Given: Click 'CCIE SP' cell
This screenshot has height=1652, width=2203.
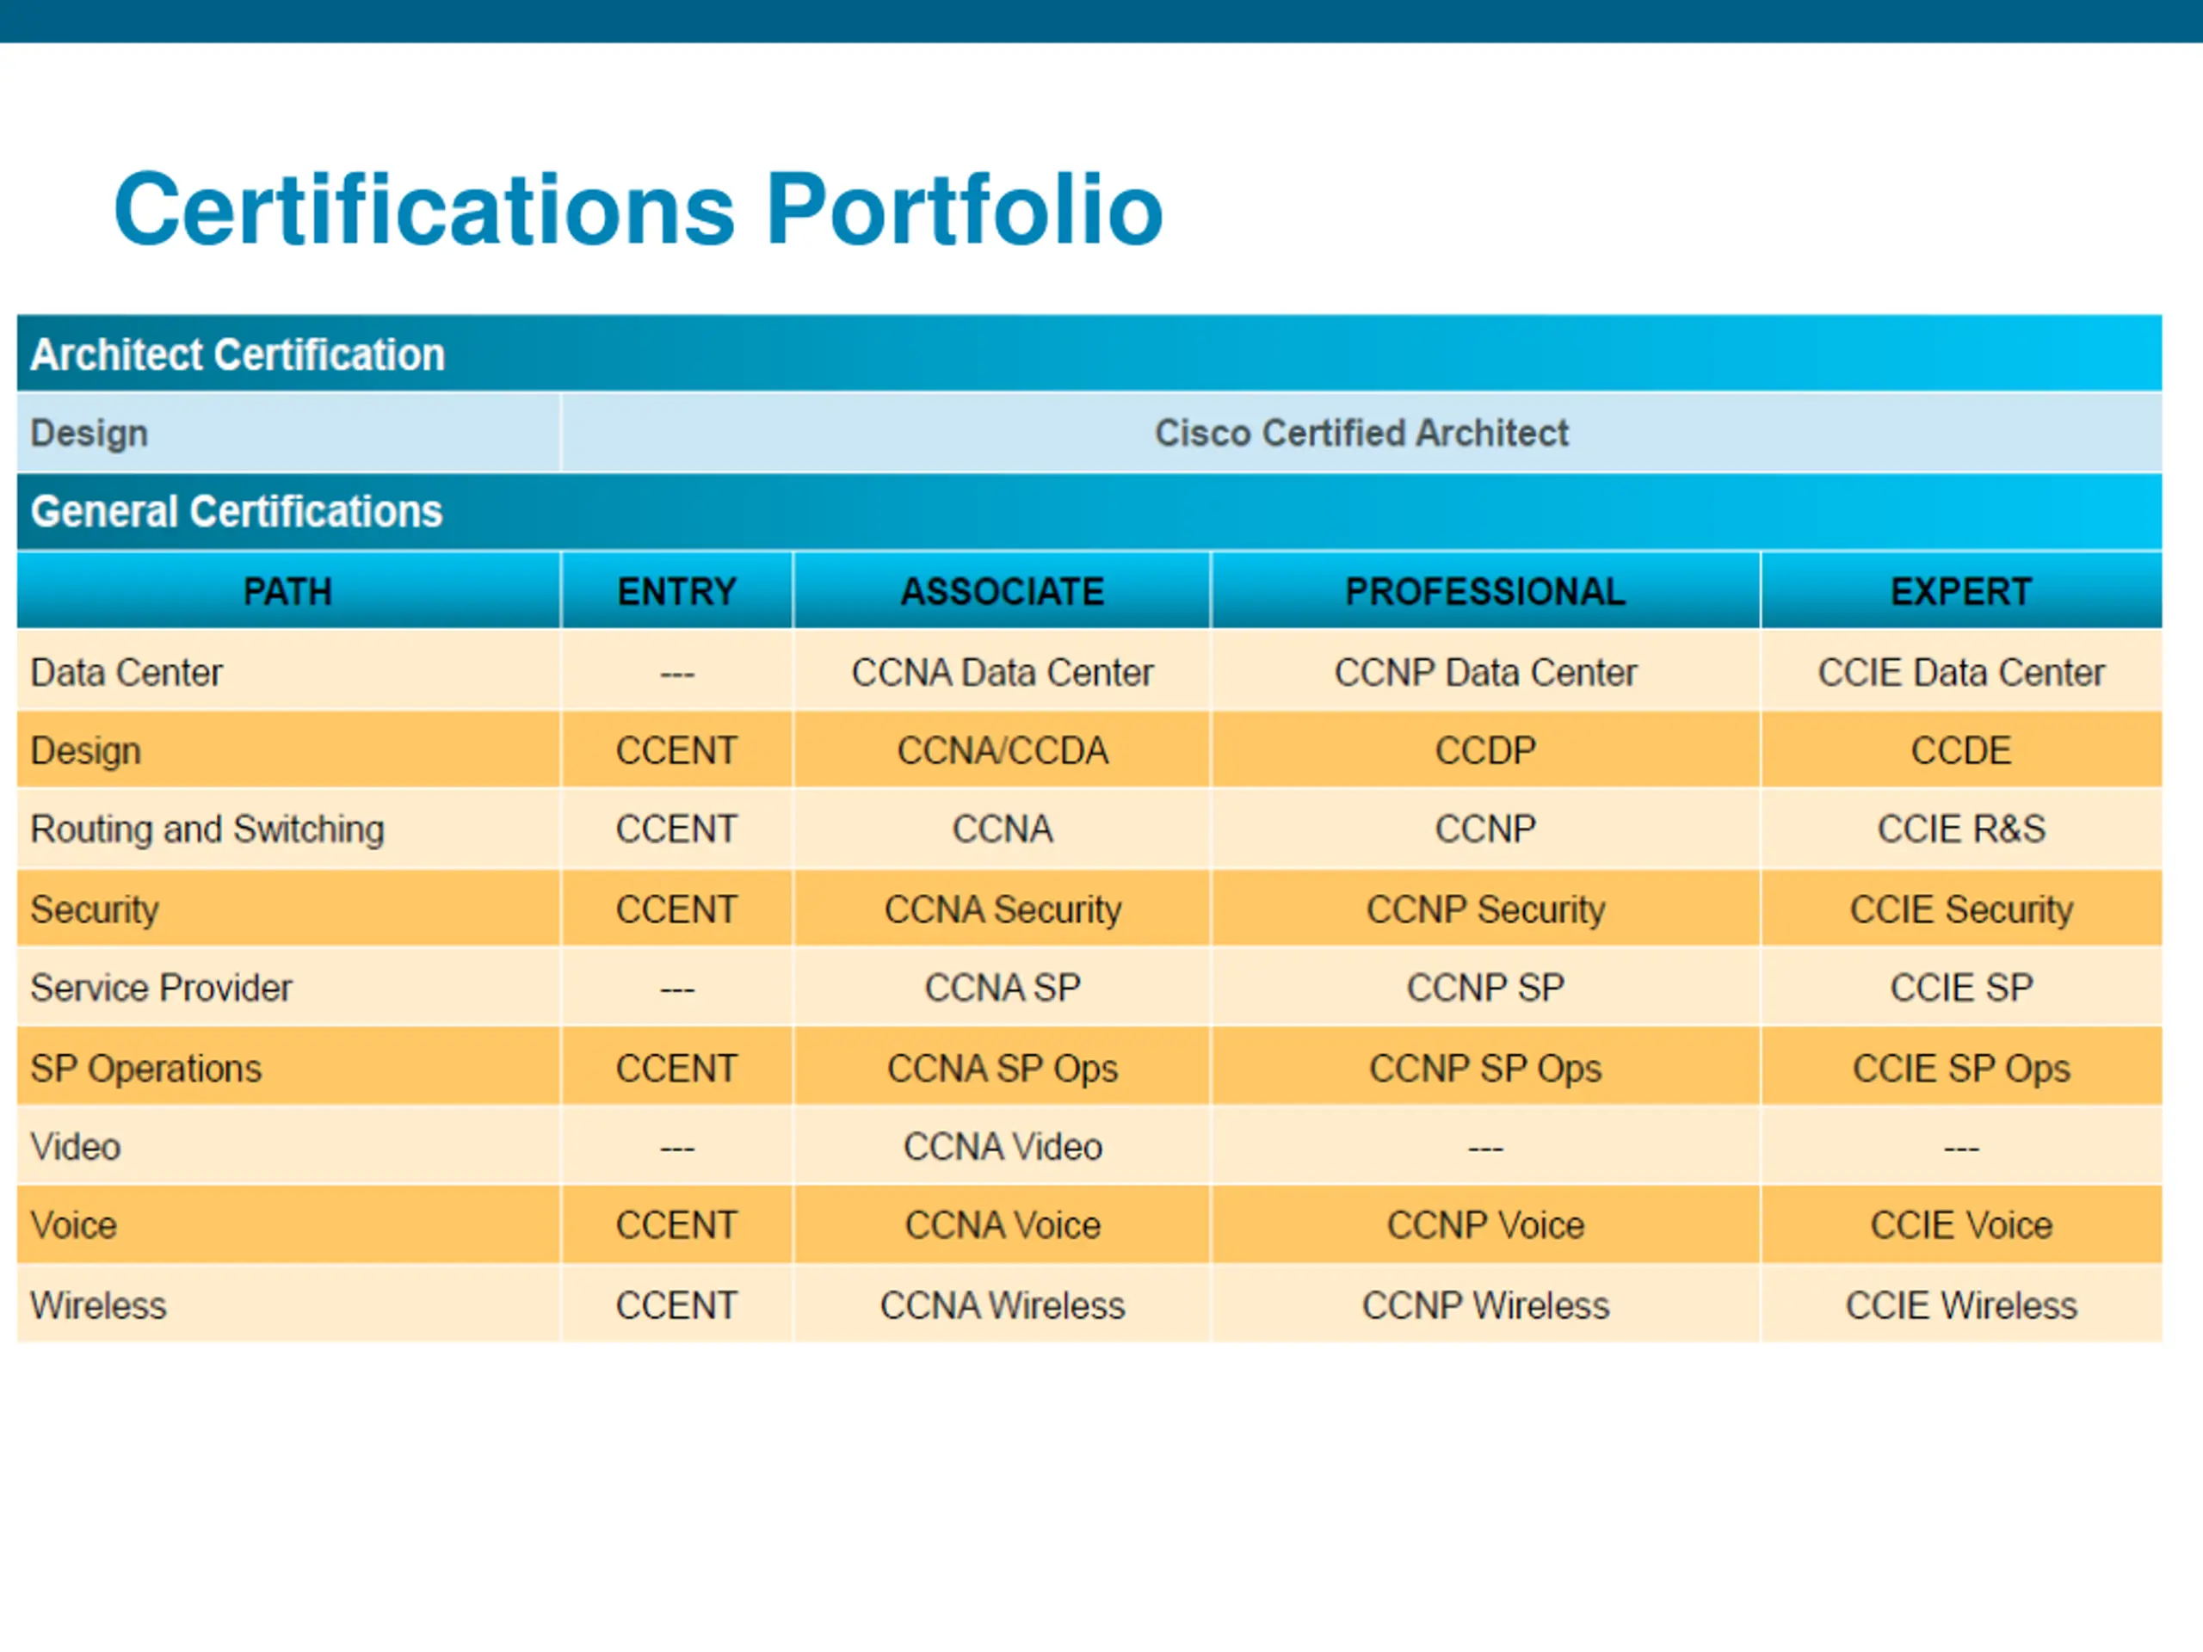Looking at the screenshot, I should coord(1961,987).
